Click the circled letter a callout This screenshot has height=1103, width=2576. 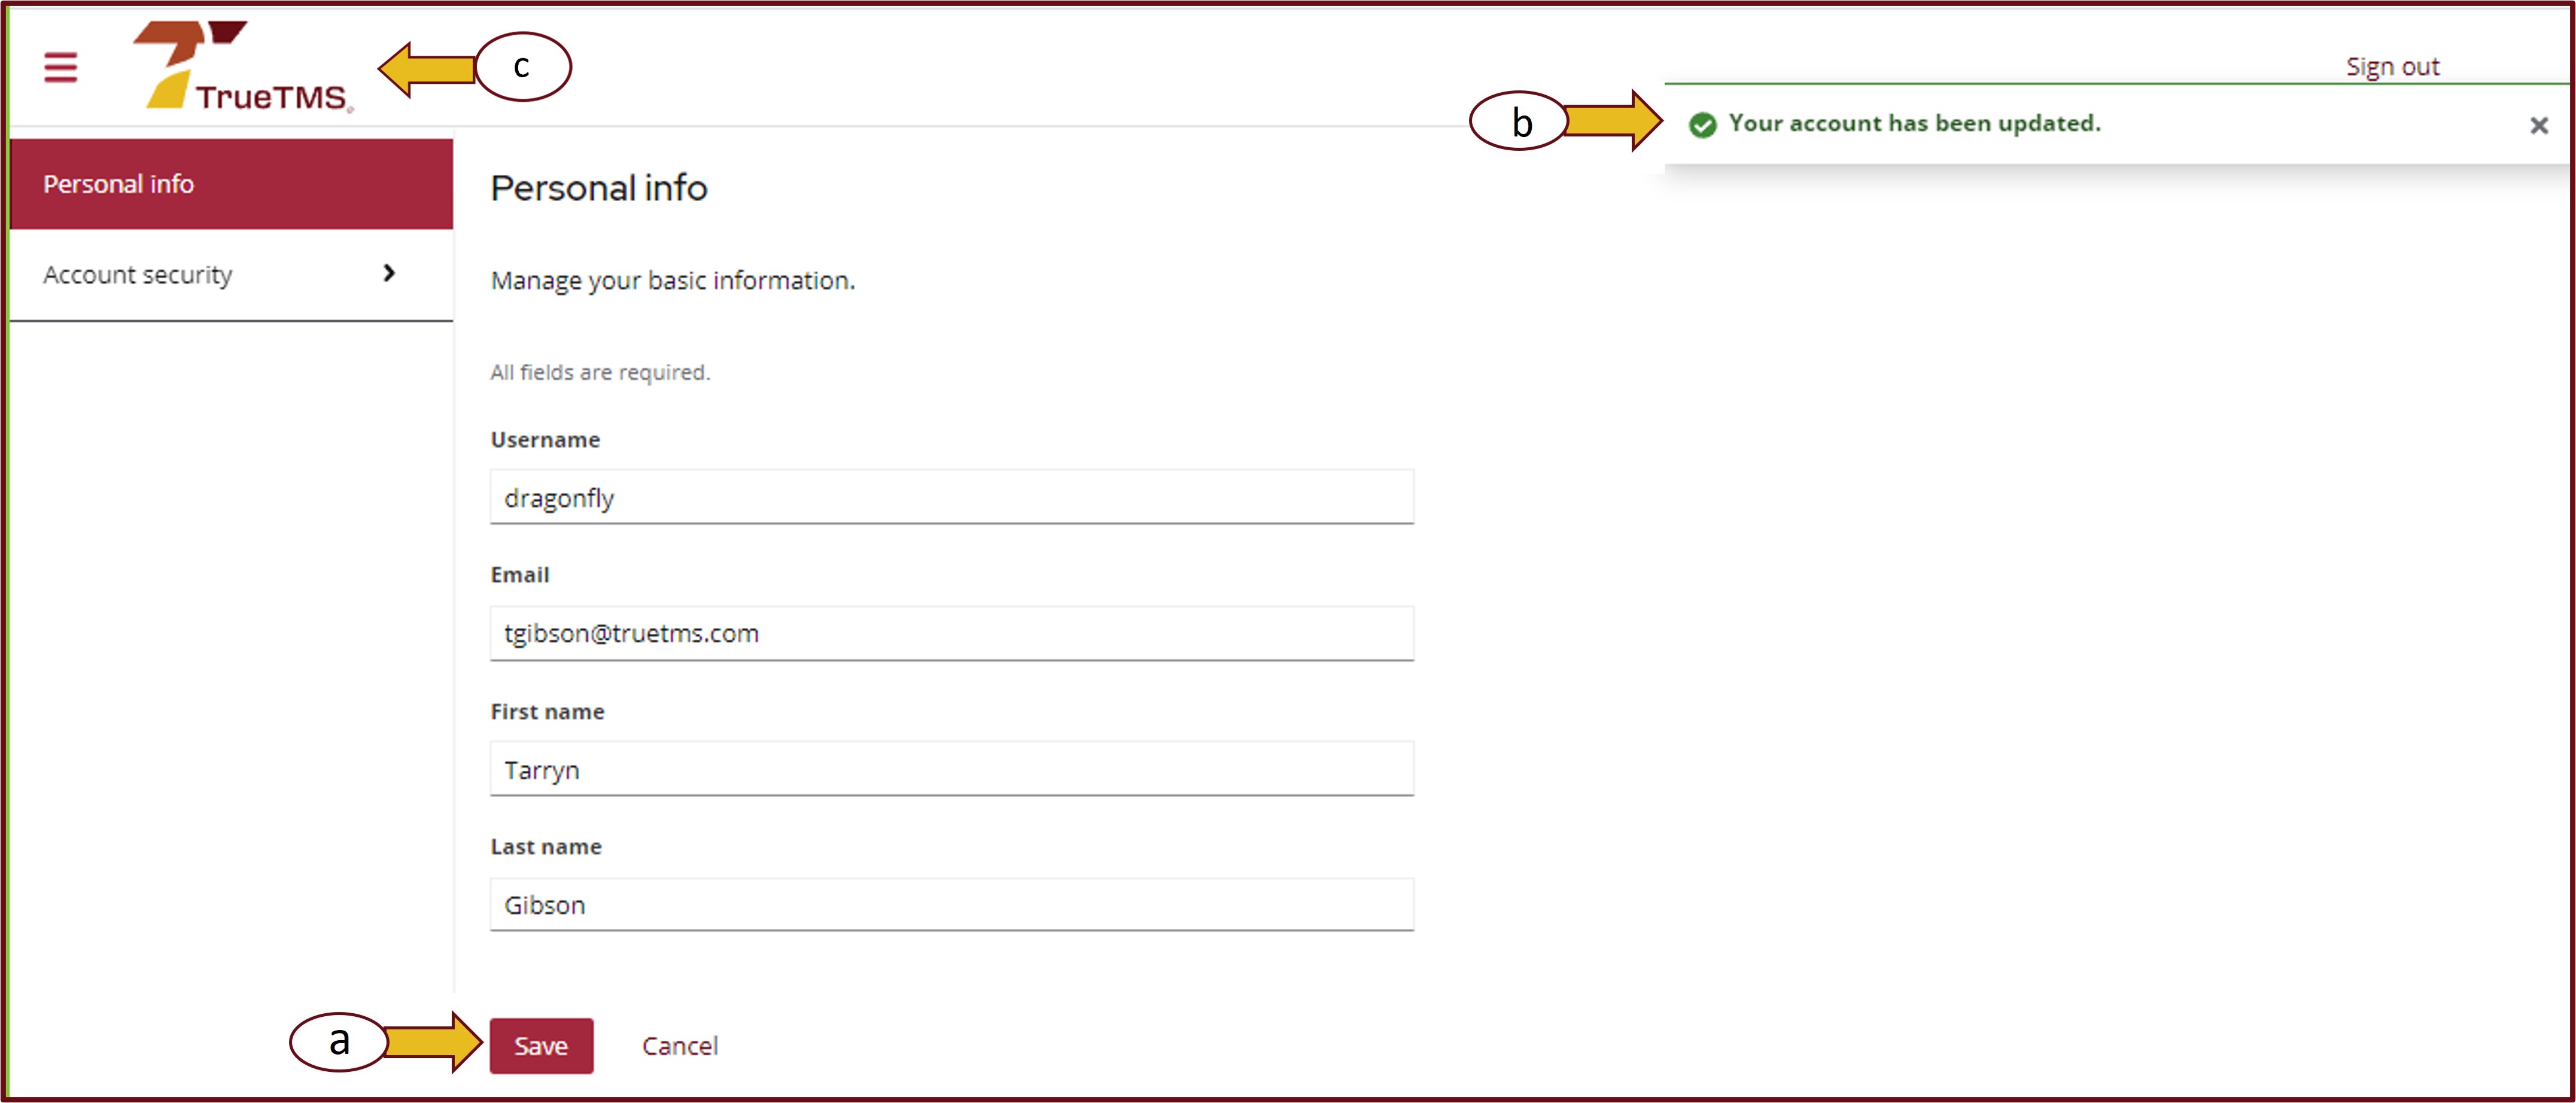pos(339,1041)
